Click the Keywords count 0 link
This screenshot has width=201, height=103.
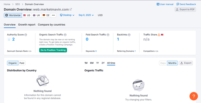pyautogui.click(x=96, y=51)
